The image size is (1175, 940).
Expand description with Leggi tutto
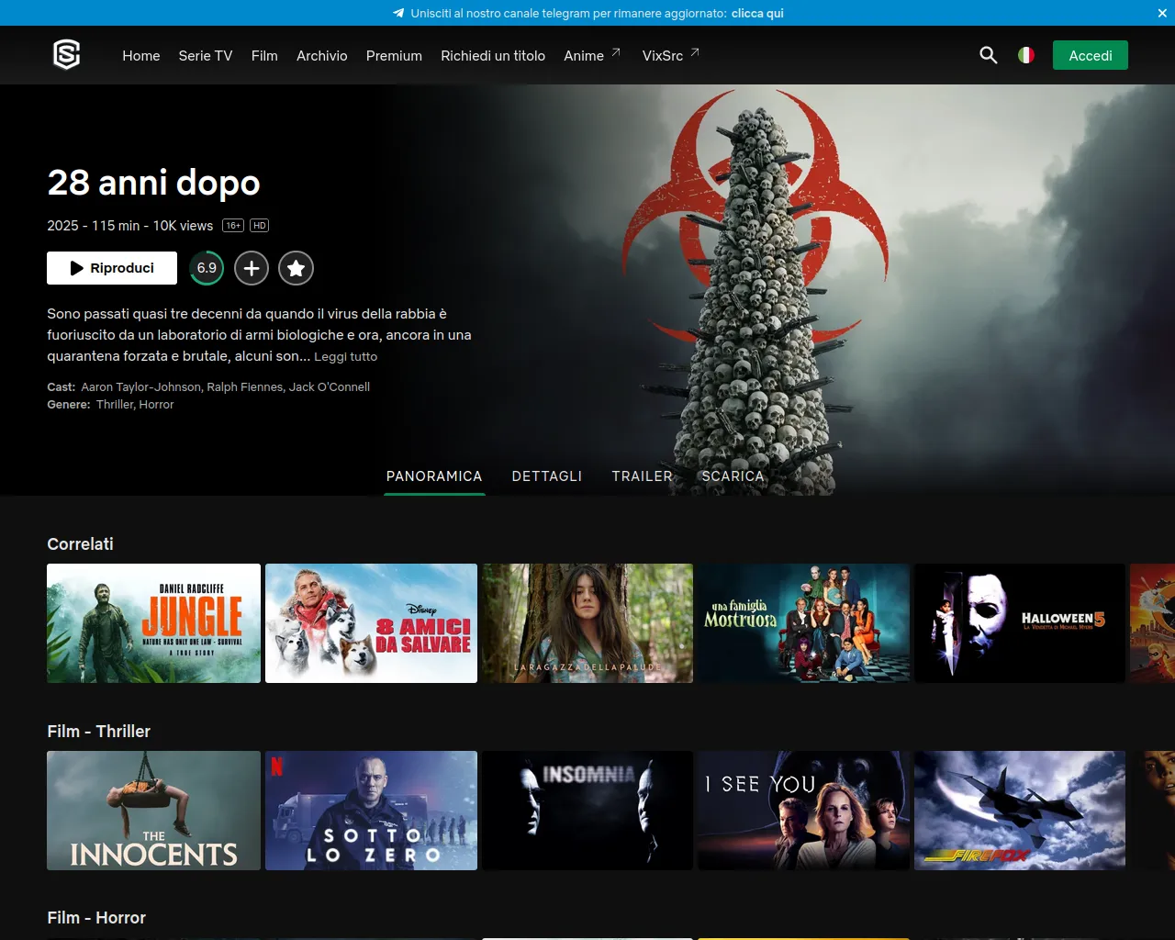(346, 356)
